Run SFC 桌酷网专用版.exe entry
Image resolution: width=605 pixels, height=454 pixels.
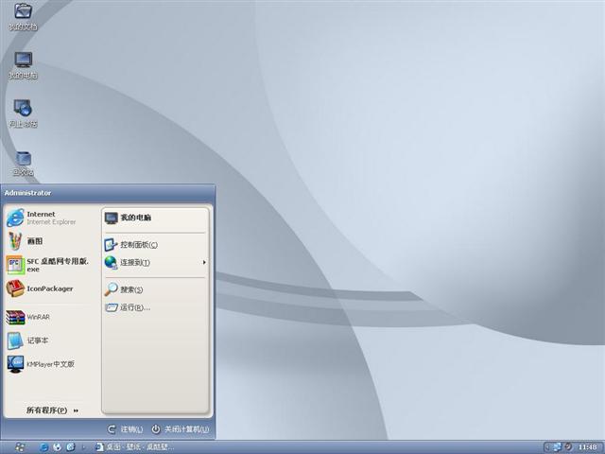pos(52,265)
